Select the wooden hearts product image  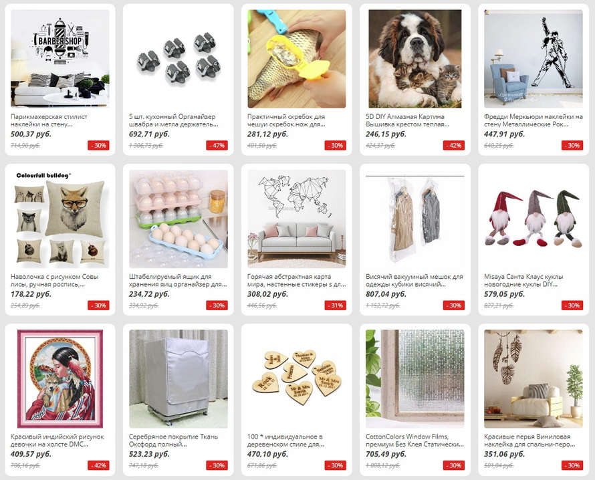coord(297,379)
